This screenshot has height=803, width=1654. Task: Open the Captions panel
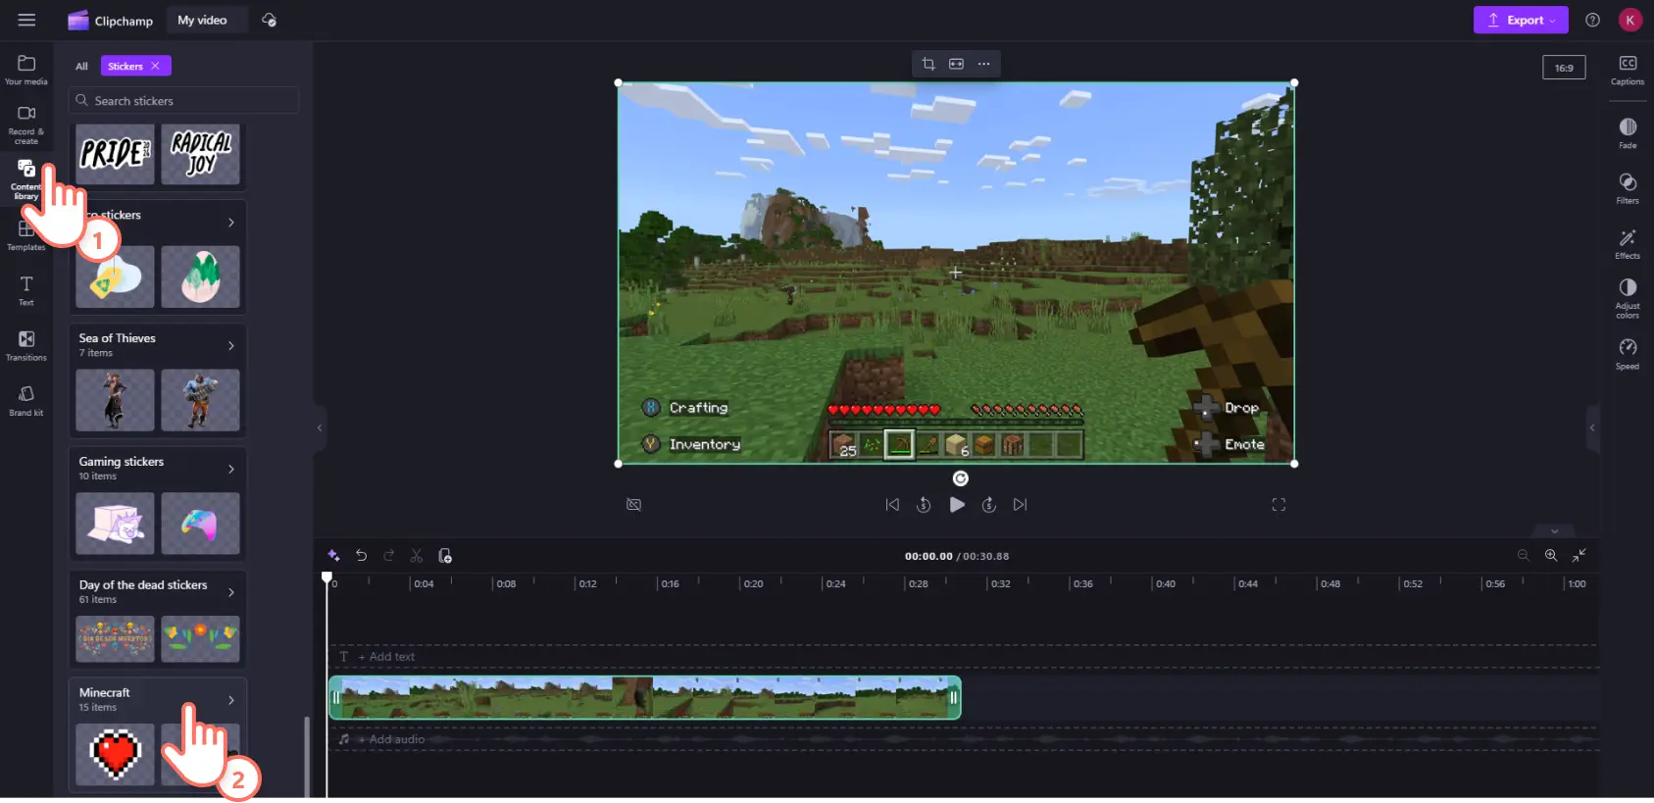tap(1627, 70)
